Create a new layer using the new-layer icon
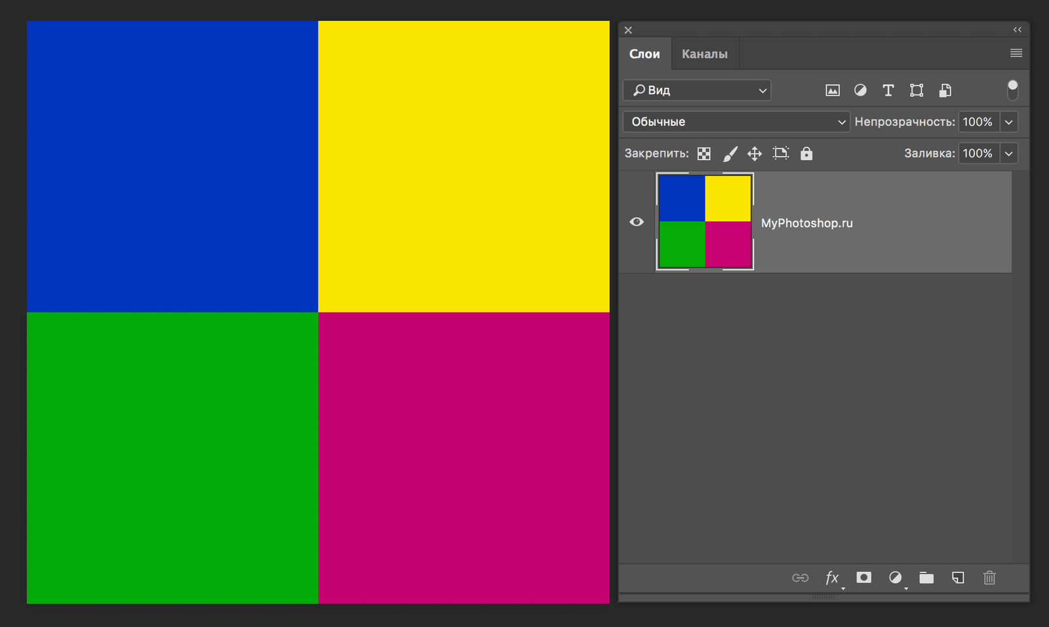 [958, 578]
